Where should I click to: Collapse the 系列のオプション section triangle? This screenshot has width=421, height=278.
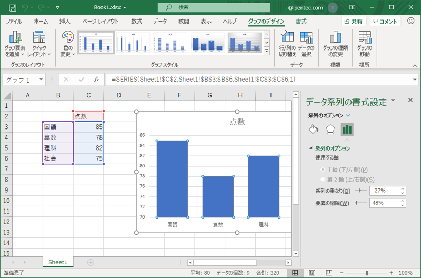point(310,148)
